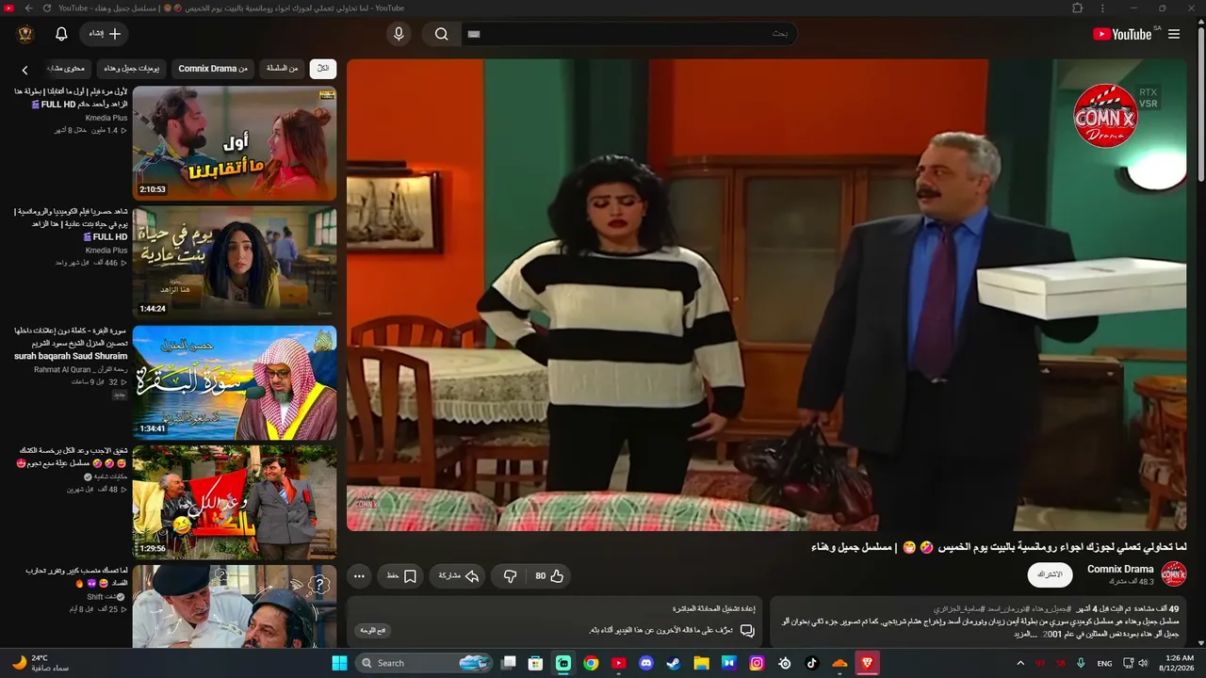Open Discord from the taskbar
This screenshot has width=1206, height=678.
[646, 663]
